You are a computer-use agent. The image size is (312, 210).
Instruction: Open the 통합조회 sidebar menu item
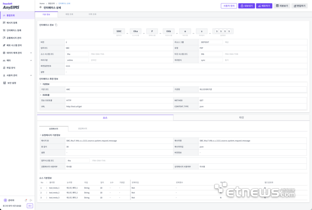point(17,15)
